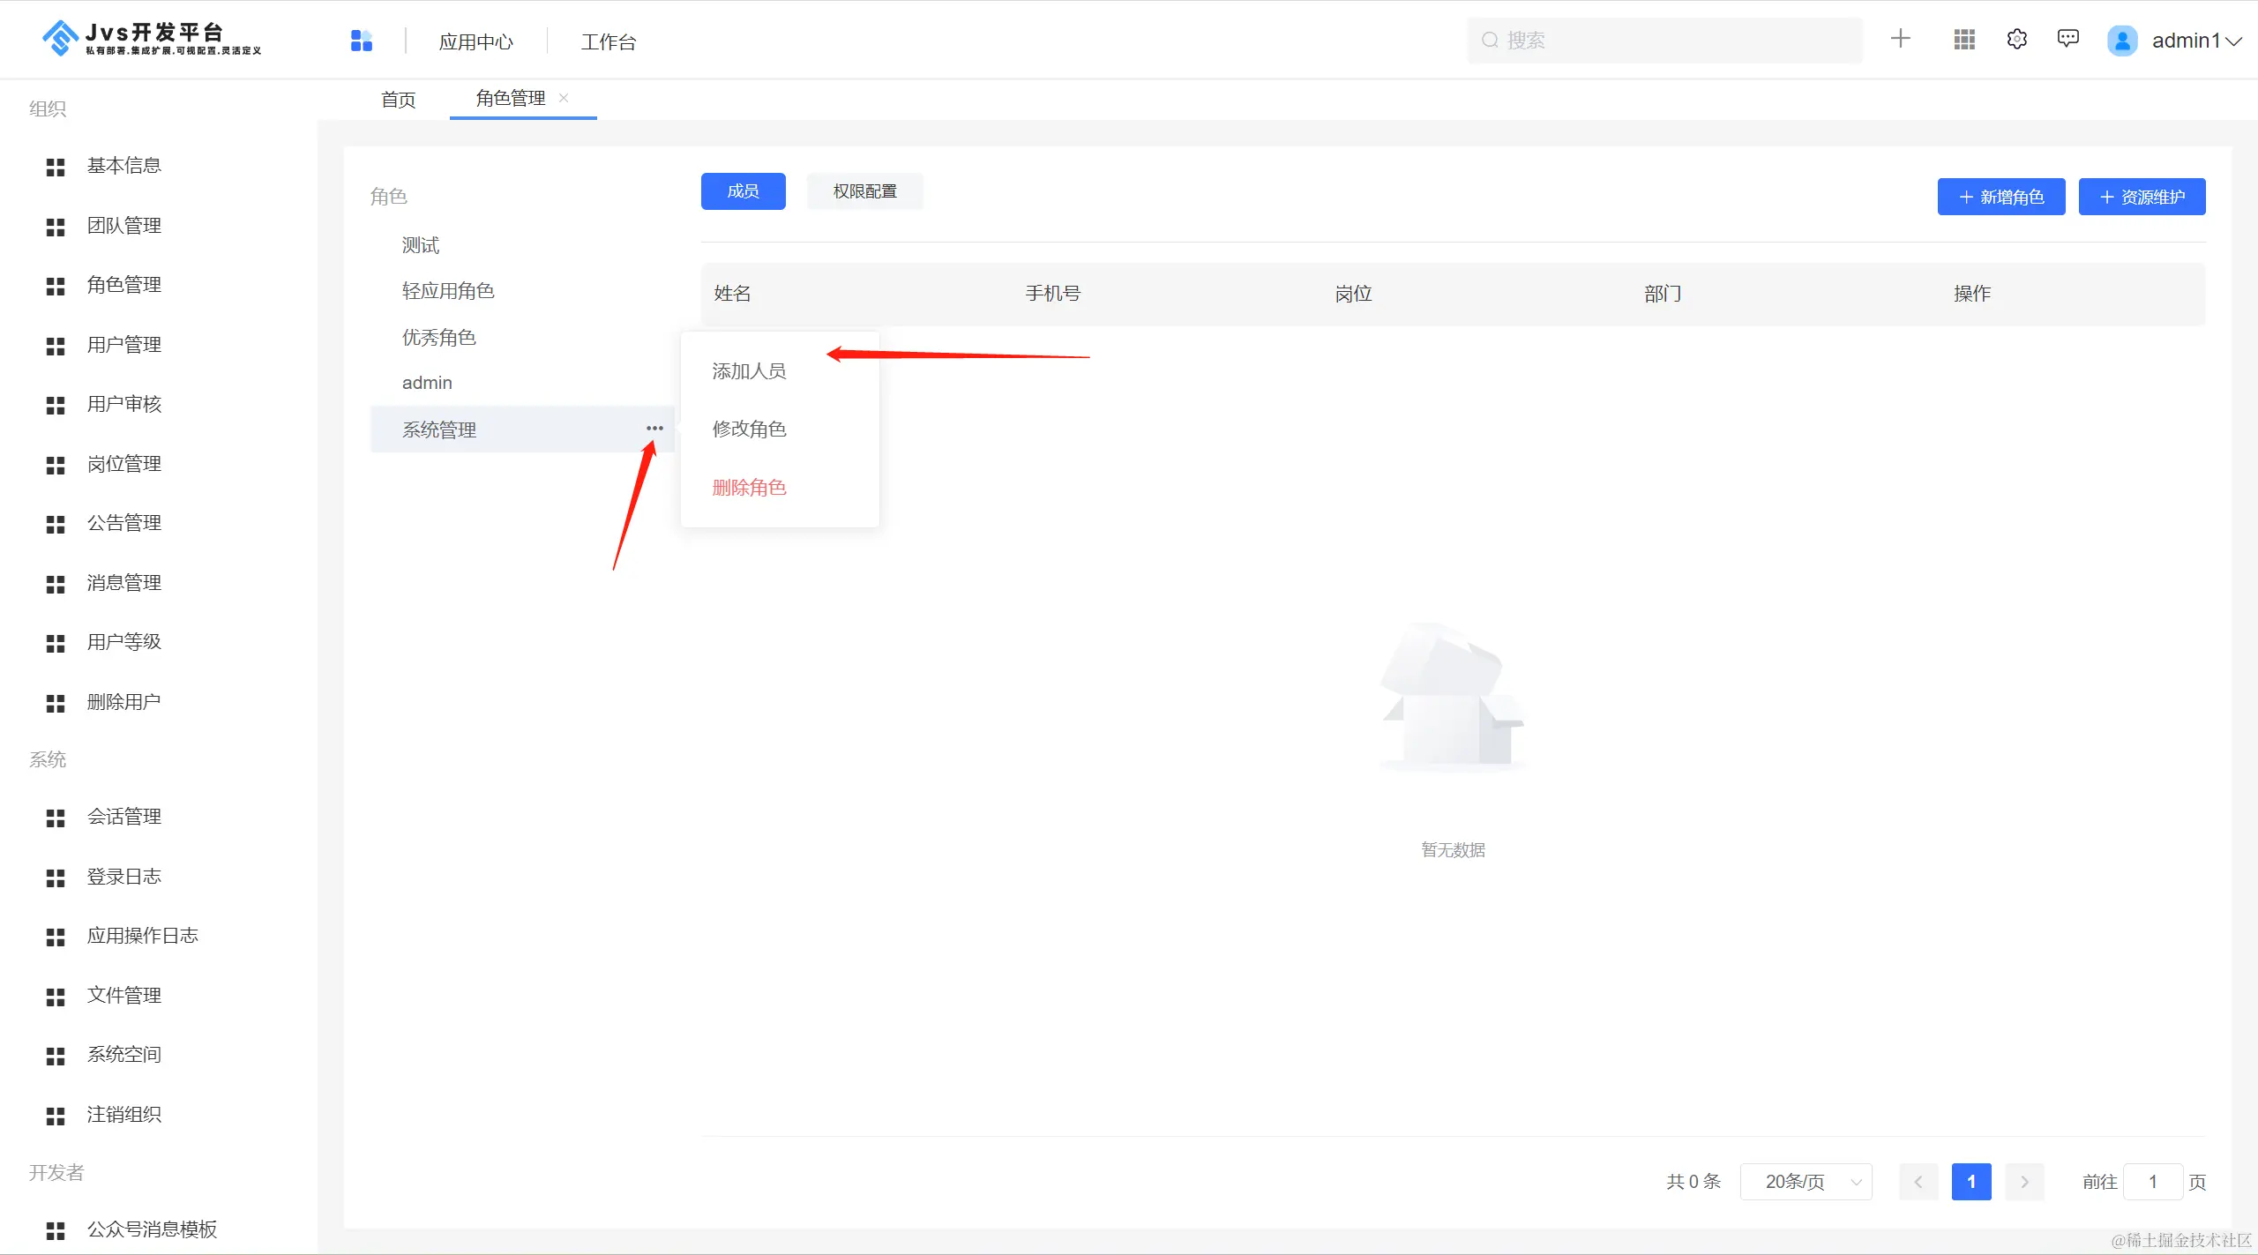Click the settings gear icon in header

2016,40
